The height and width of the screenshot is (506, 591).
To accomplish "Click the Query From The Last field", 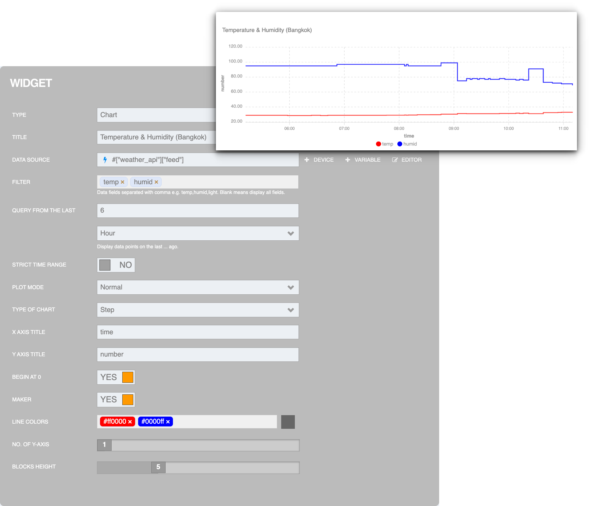I will click(198, 210).
